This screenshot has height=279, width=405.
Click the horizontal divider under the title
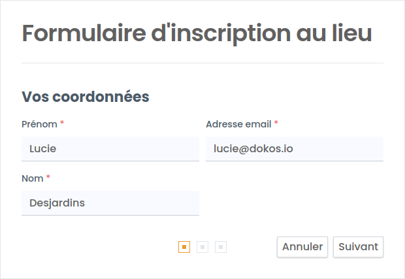tap(202, 63)
